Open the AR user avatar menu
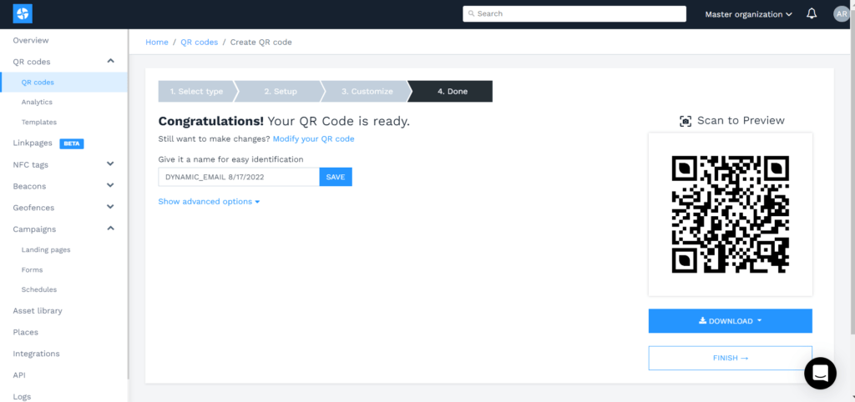 (x=843, y=14)
